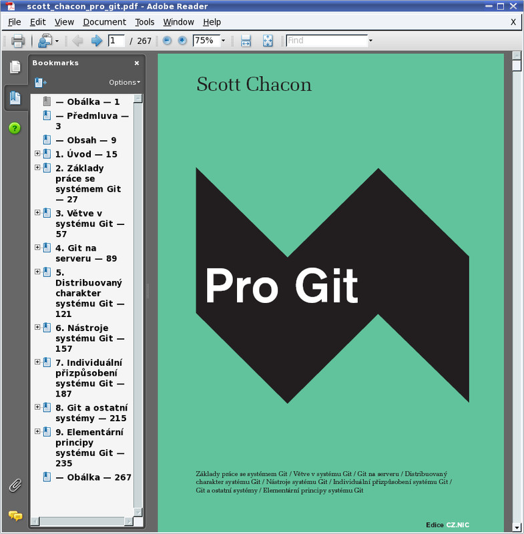Open the Comments speech bubble icon
This screenshot has width=524, height=534.
[x=15, y=515]
